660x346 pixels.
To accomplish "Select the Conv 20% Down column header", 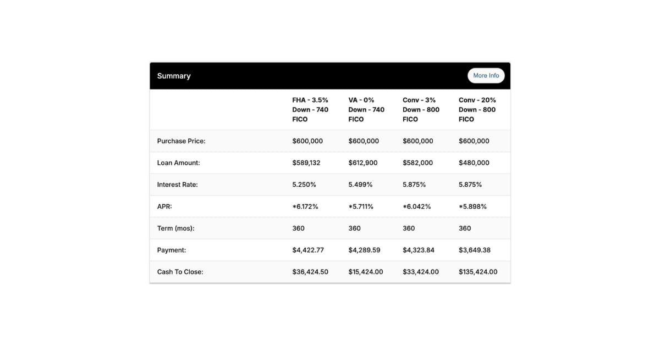I will click(477, 109).
